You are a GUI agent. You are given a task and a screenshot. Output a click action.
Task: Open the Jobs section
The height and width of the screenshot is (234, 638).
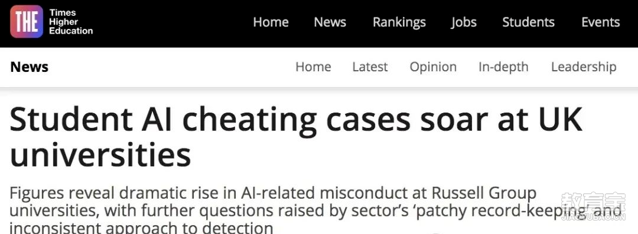pos(464,22)
